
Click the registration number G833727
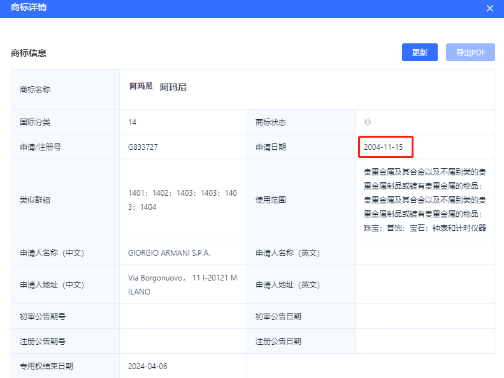pyautogui.click(x=143, y=147)
